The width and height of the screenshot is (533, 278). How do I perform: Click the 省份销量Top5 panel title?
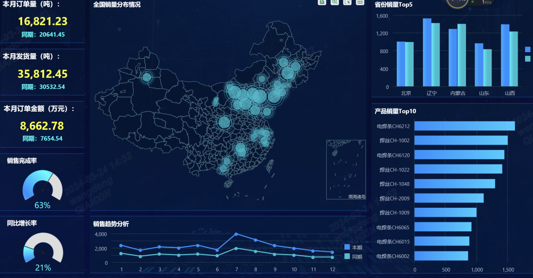tap(394, 5)
